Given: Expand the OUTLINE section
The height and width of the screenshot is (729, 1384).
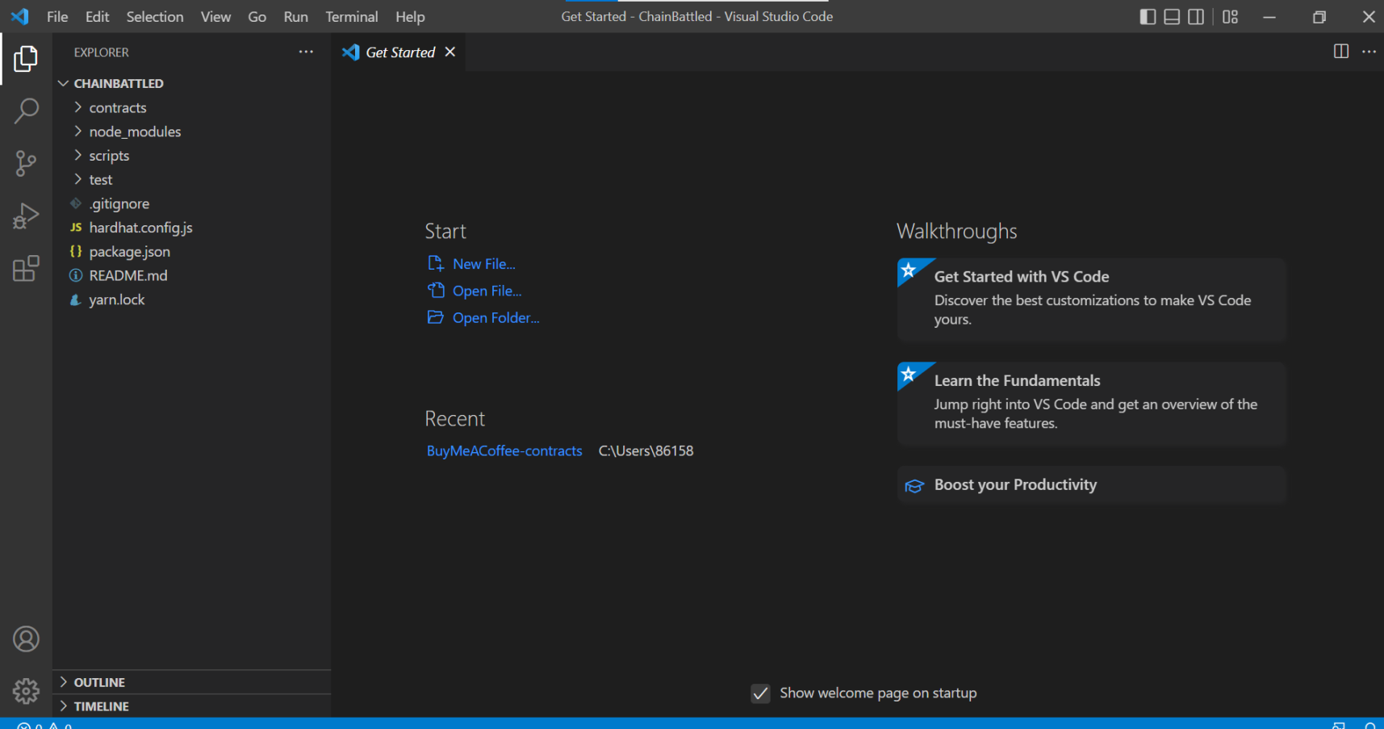Looking at the screenshot, I should (99, 682).
